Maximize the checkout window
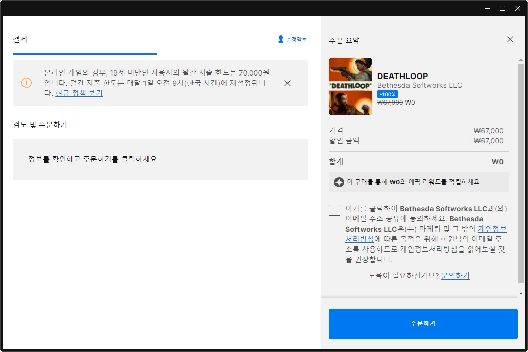Screen dimensions: 528x352 [502, 8]
